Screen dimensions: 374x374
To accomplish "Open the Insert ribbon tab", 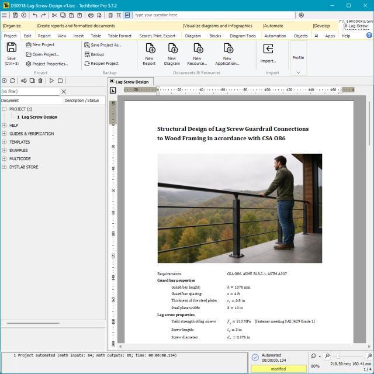I will pyautogui.click(x=78, y=36).
